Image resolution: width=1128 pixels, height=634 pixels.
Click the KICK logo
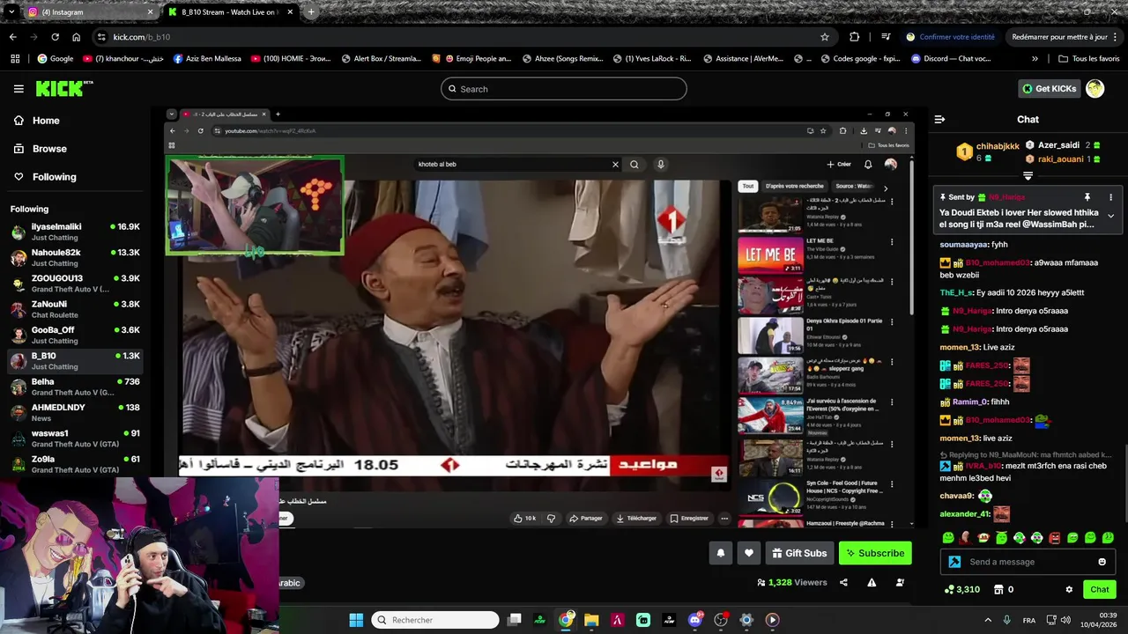63,88
